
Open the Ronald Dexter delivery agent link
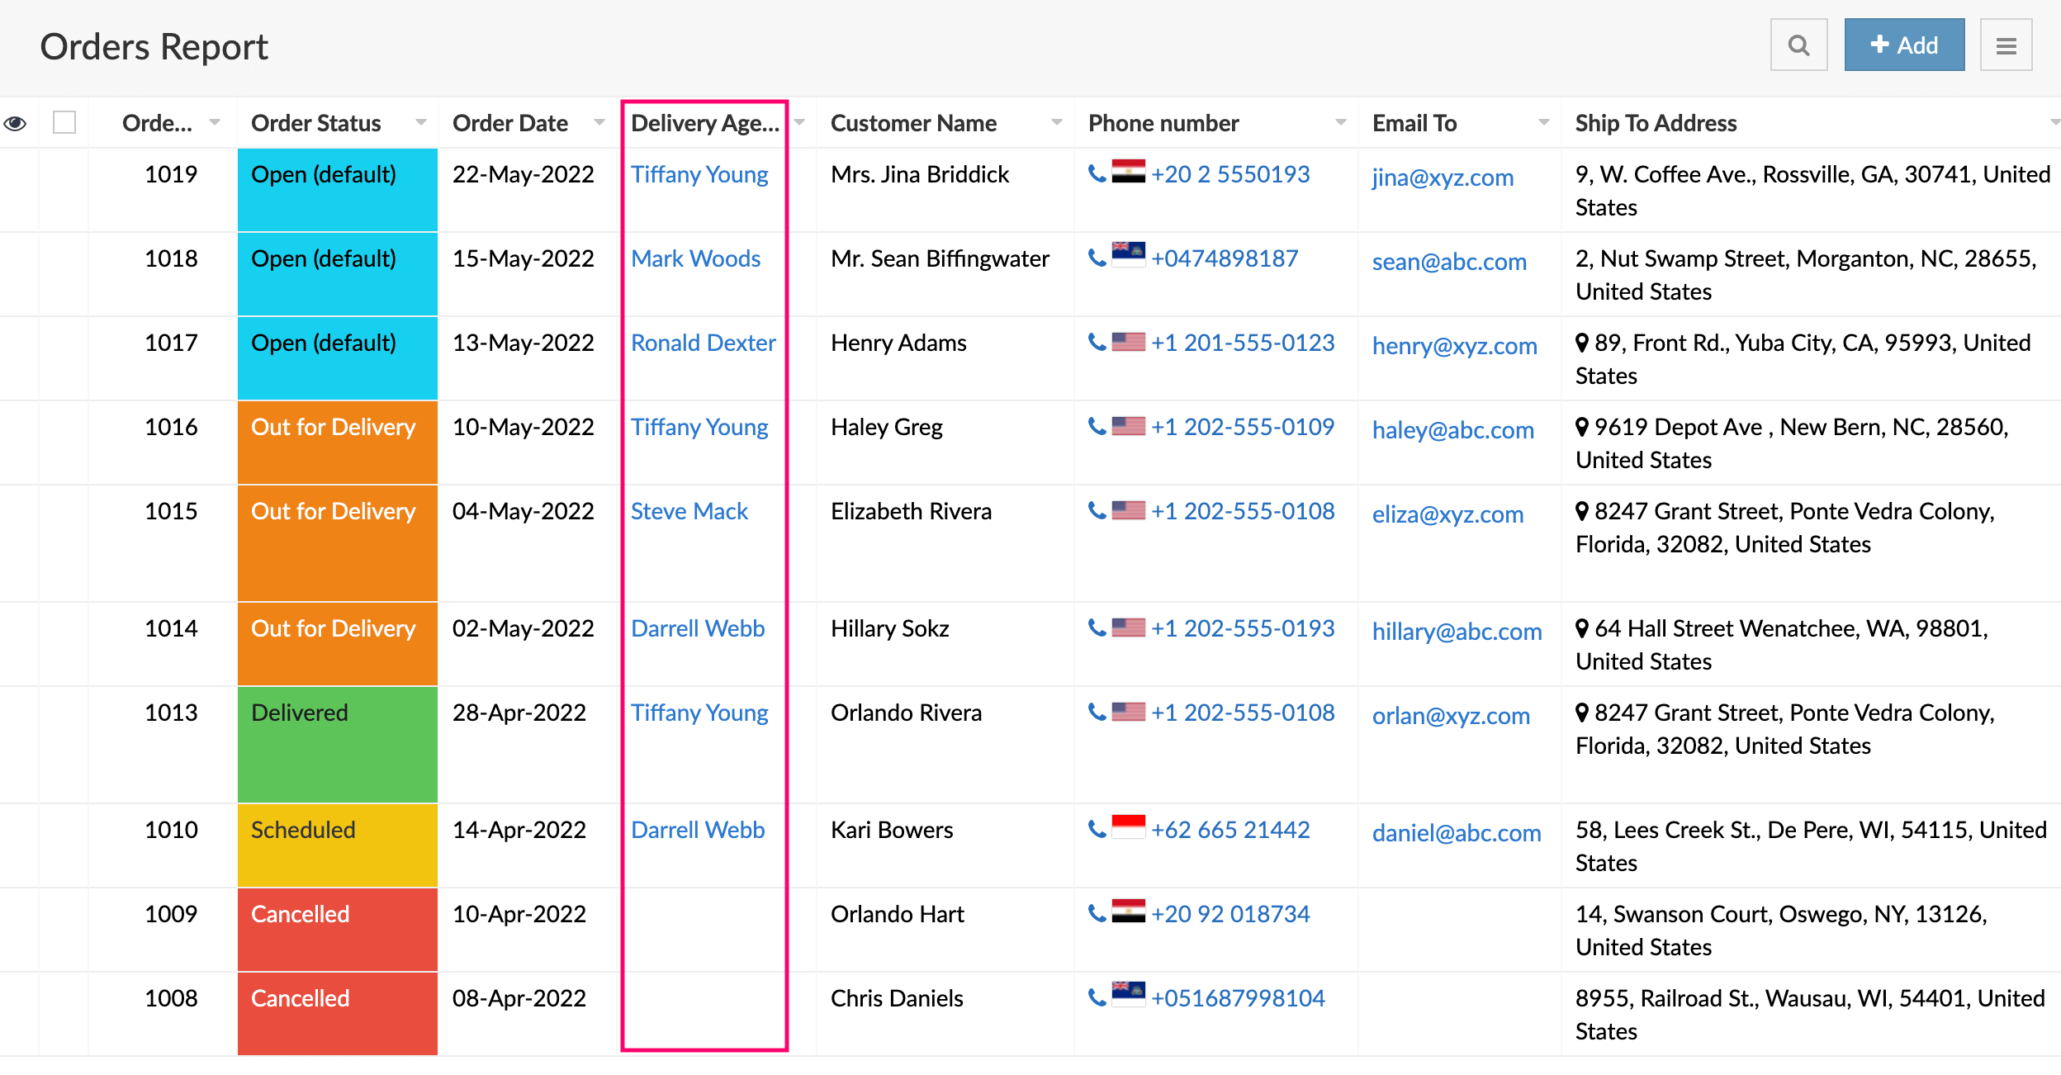pyautogui.click(x=703, y=343)
